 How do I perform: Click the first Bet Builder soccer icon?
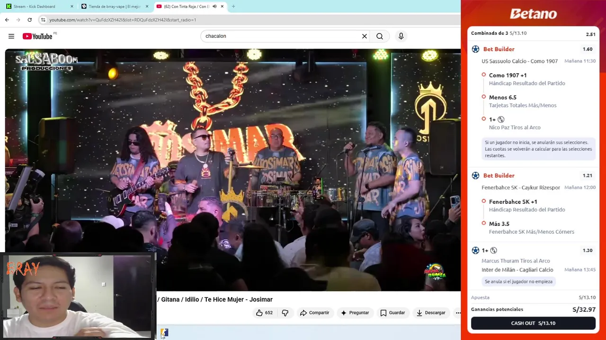pos(475,49)
